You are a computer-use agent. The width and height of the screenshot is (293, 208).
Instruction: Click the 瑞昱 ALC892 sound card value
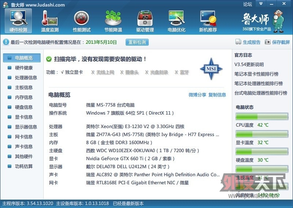153,175
